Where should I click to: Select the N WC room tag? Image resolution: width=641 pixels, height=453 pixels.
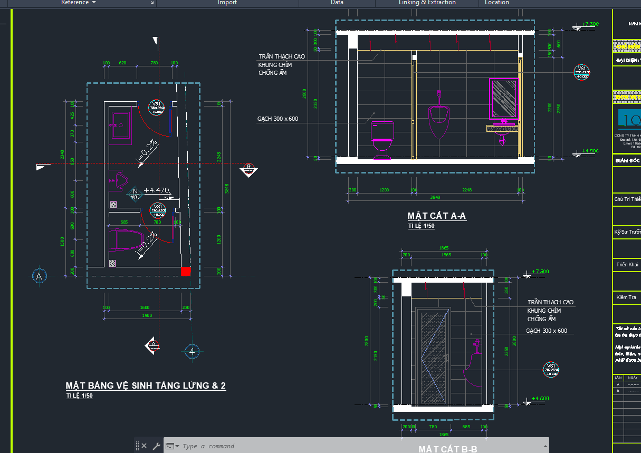coord(135,194)
